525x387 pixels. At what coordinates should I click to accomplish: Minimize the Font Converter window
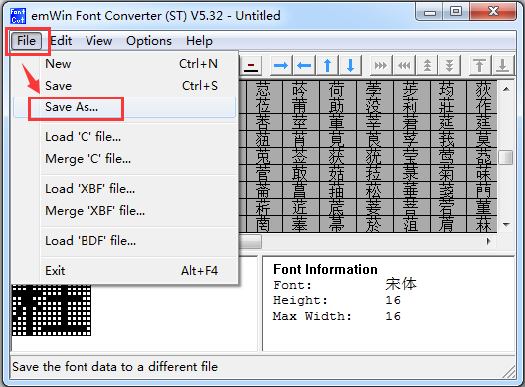(430, 12)
